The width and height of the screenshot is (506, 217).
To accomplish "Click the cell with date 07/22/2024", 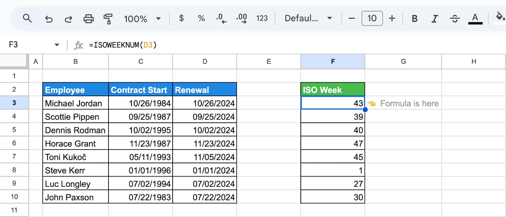I will coord(205,197).
